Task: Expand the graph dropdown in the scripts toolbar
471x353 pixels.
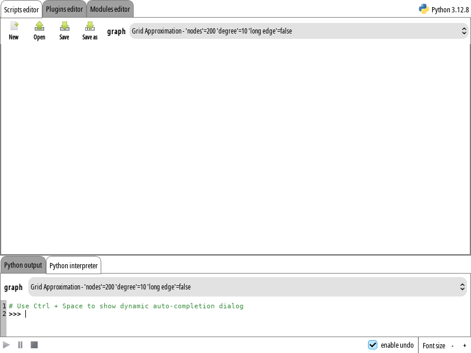Action: point(298,31)
